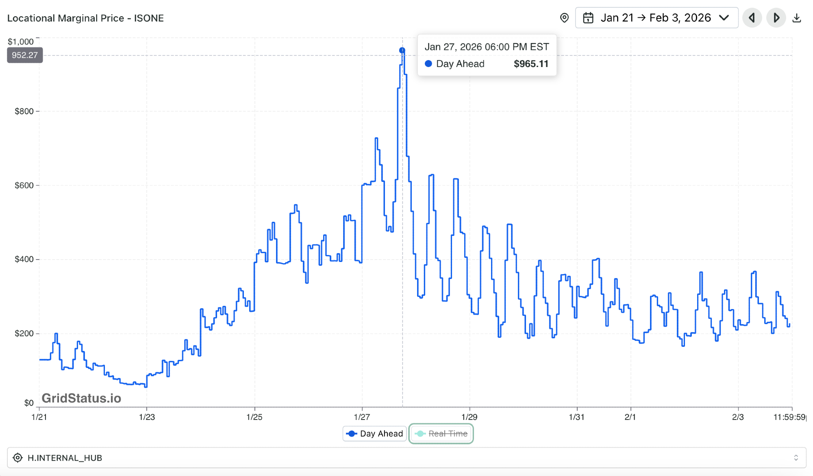Viewport: 813px width, 476px height.
Task: Click the 952.27 y-axis value label
Action: (25, 55)
